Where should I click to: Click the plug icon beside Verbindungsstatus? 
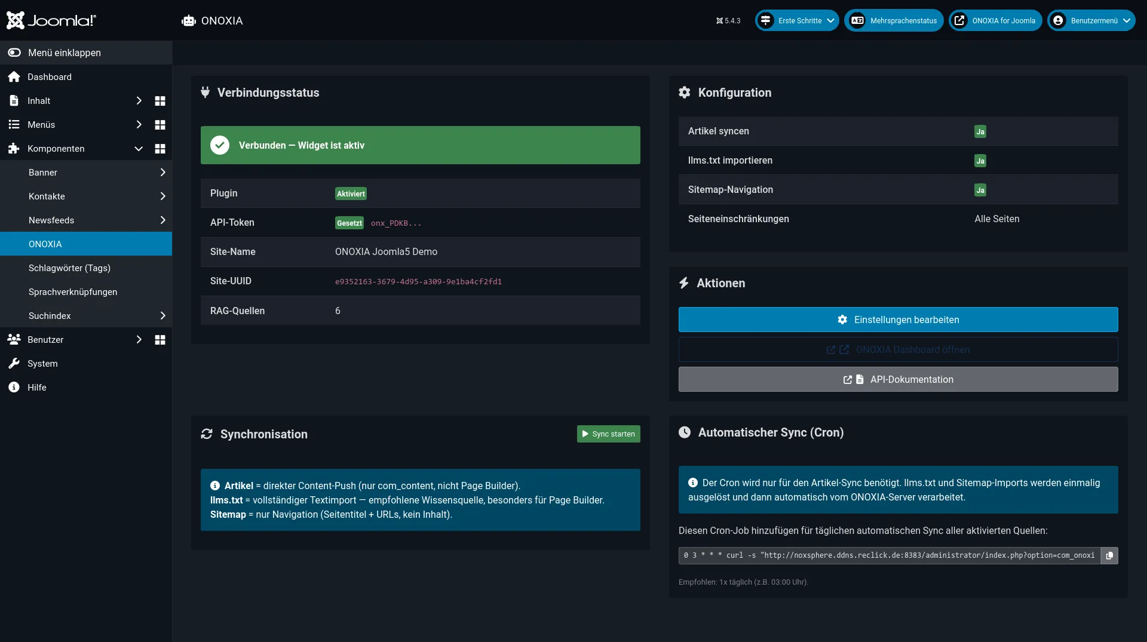click(x=205, y=92)
